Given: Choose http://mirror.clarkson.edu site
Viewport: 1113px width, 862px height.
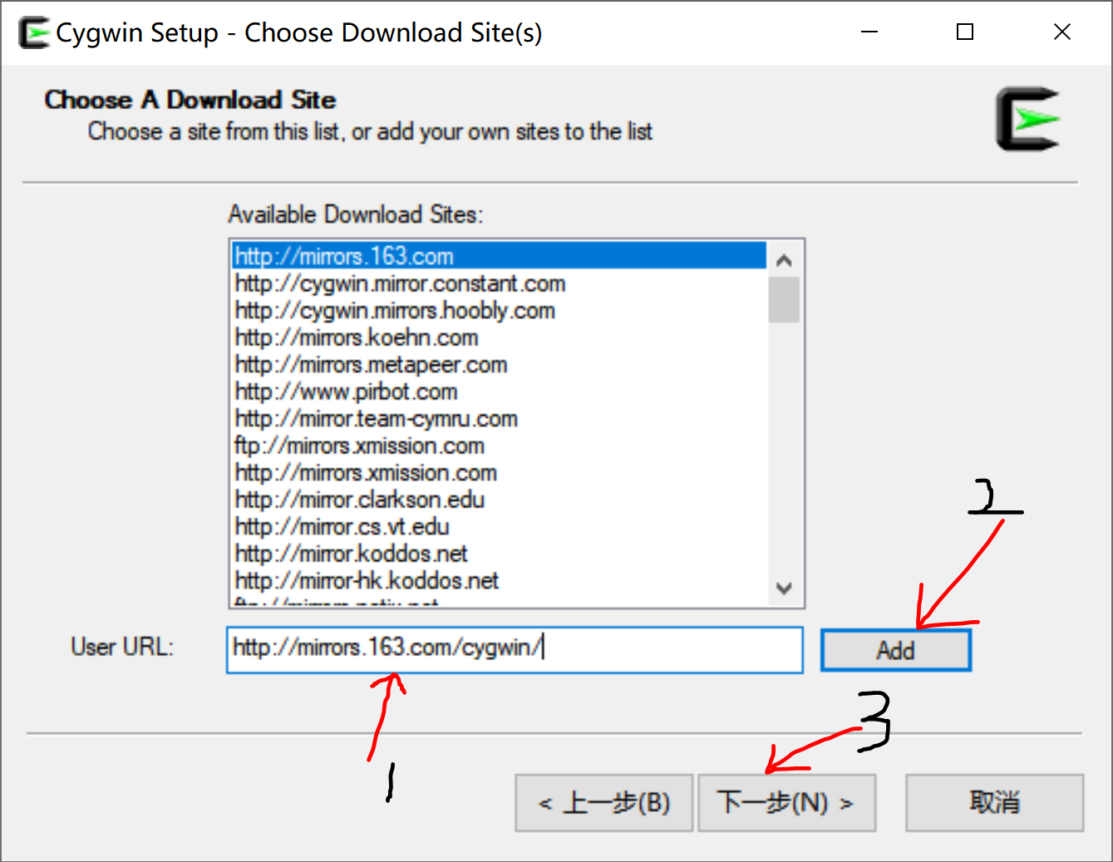Looking at the screenshot, I should click(499, 499).
